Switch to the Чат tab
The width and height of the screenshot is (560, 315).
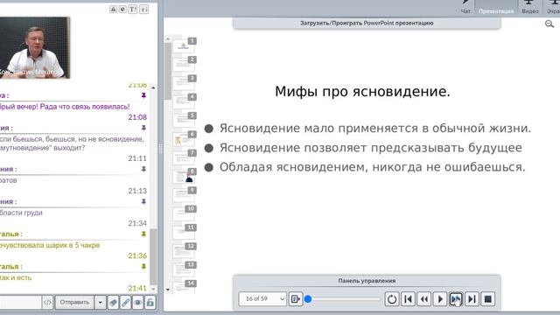pos(465,7)
